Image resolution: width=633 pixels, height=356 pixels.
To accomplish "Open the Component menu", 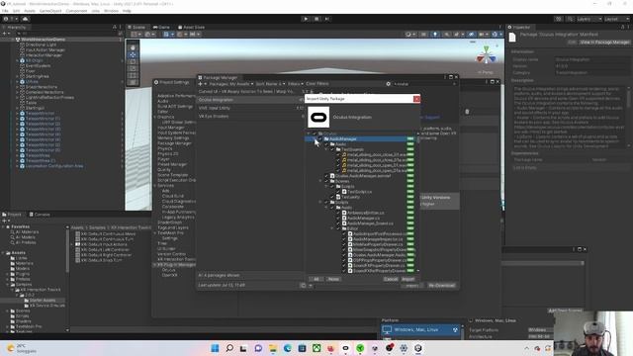I will pyautogui.click(x=76, y=11).
